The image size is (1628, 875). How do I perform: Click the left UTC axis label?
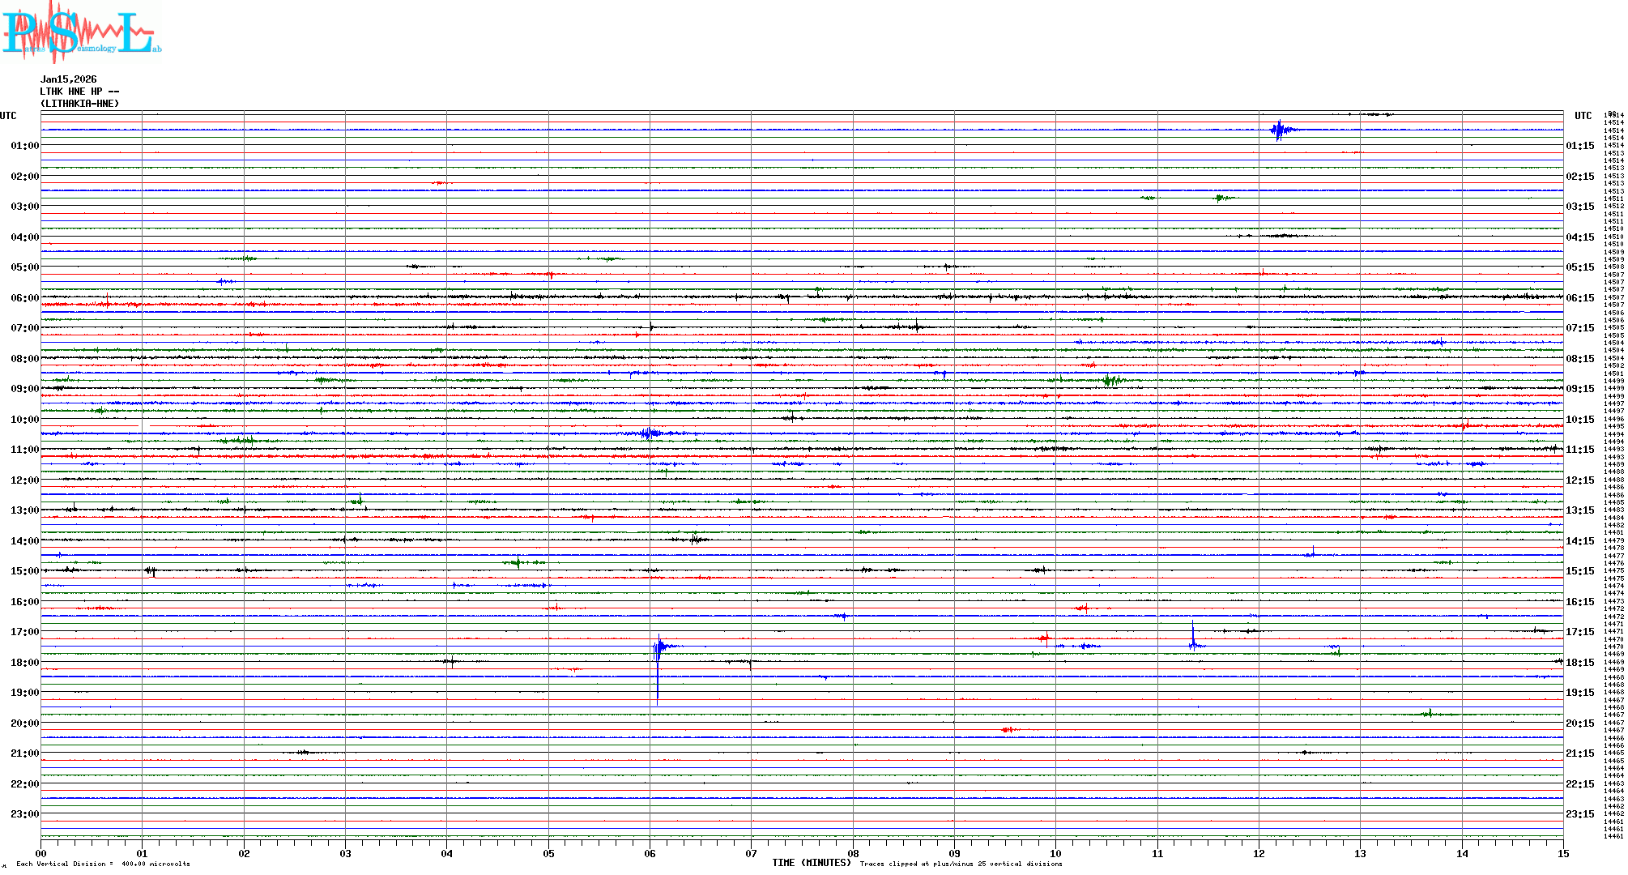click(x=8, y=116)
